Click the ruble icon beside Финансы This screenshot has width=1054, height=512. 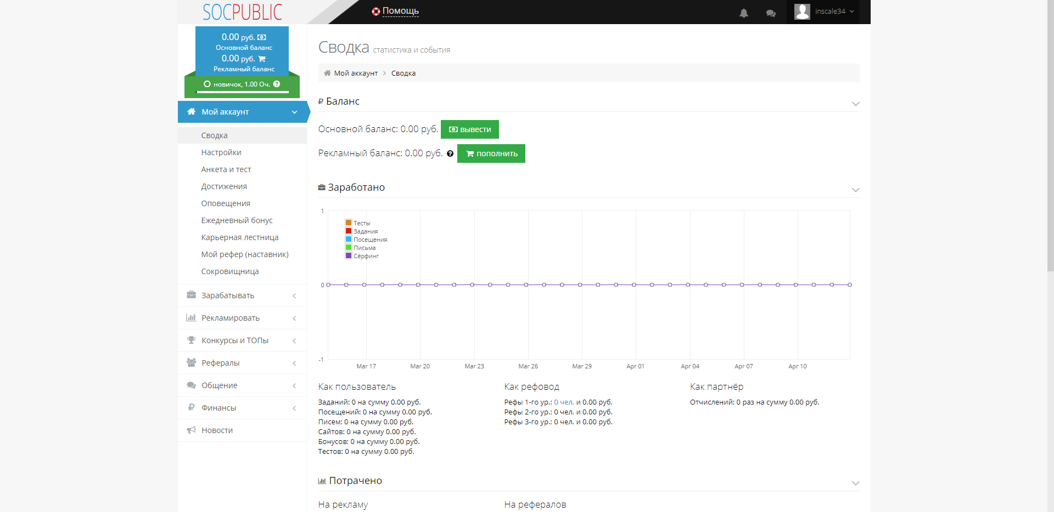pos(191,407)
